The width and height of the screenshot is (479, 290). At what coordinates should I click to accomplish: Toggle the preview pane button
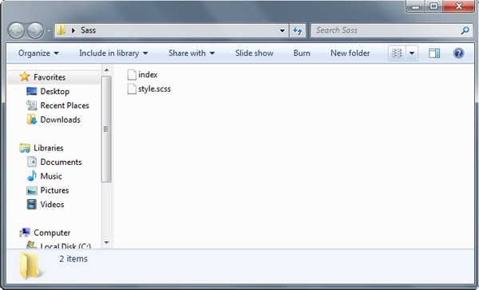[x=434, y=53]
